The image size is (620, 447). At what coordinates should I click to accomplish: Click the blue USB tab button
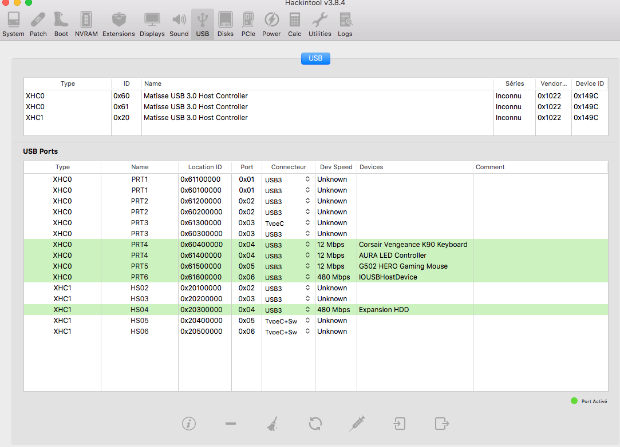[x=315, y=58]
